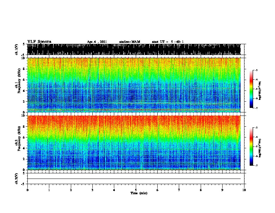Image resolution: width=275 pixels, height=213 pixels.
Task: Click time axis tick label "9"
Action: pos(222,190)
